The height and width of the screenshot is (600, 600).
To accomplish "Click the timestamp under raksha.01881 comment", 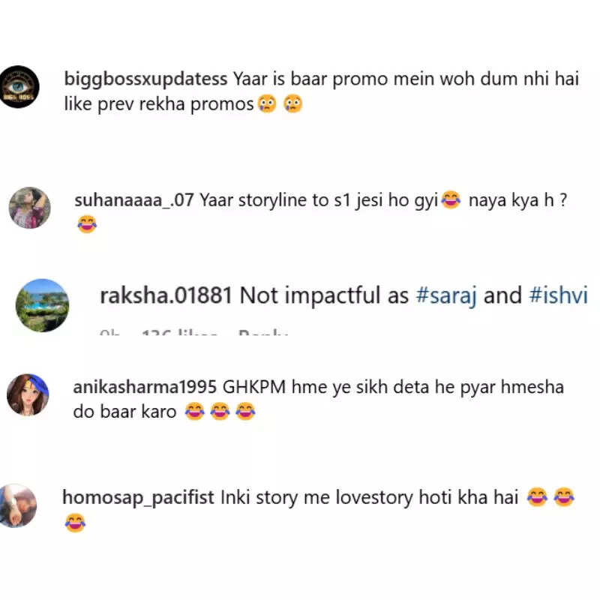I will tap(109, 332).
